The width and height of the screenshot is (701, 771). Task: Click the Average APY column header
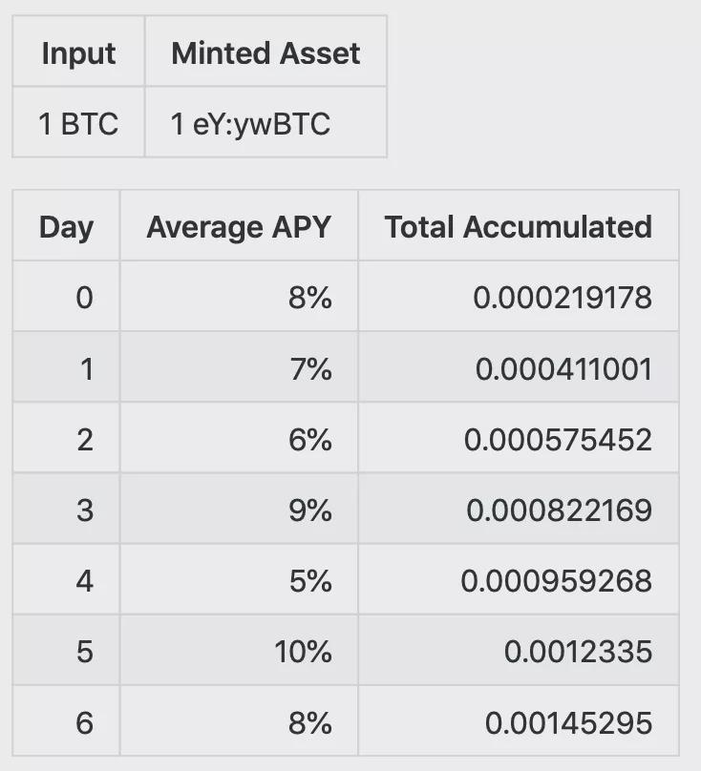coord(239,226)
